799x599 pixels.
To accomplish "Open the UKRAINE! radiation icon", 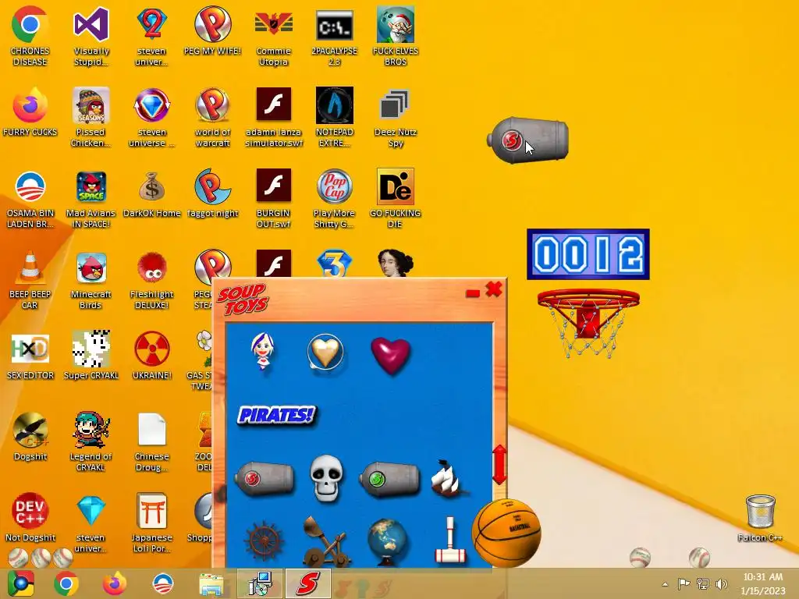I will [x=152, y=356].
